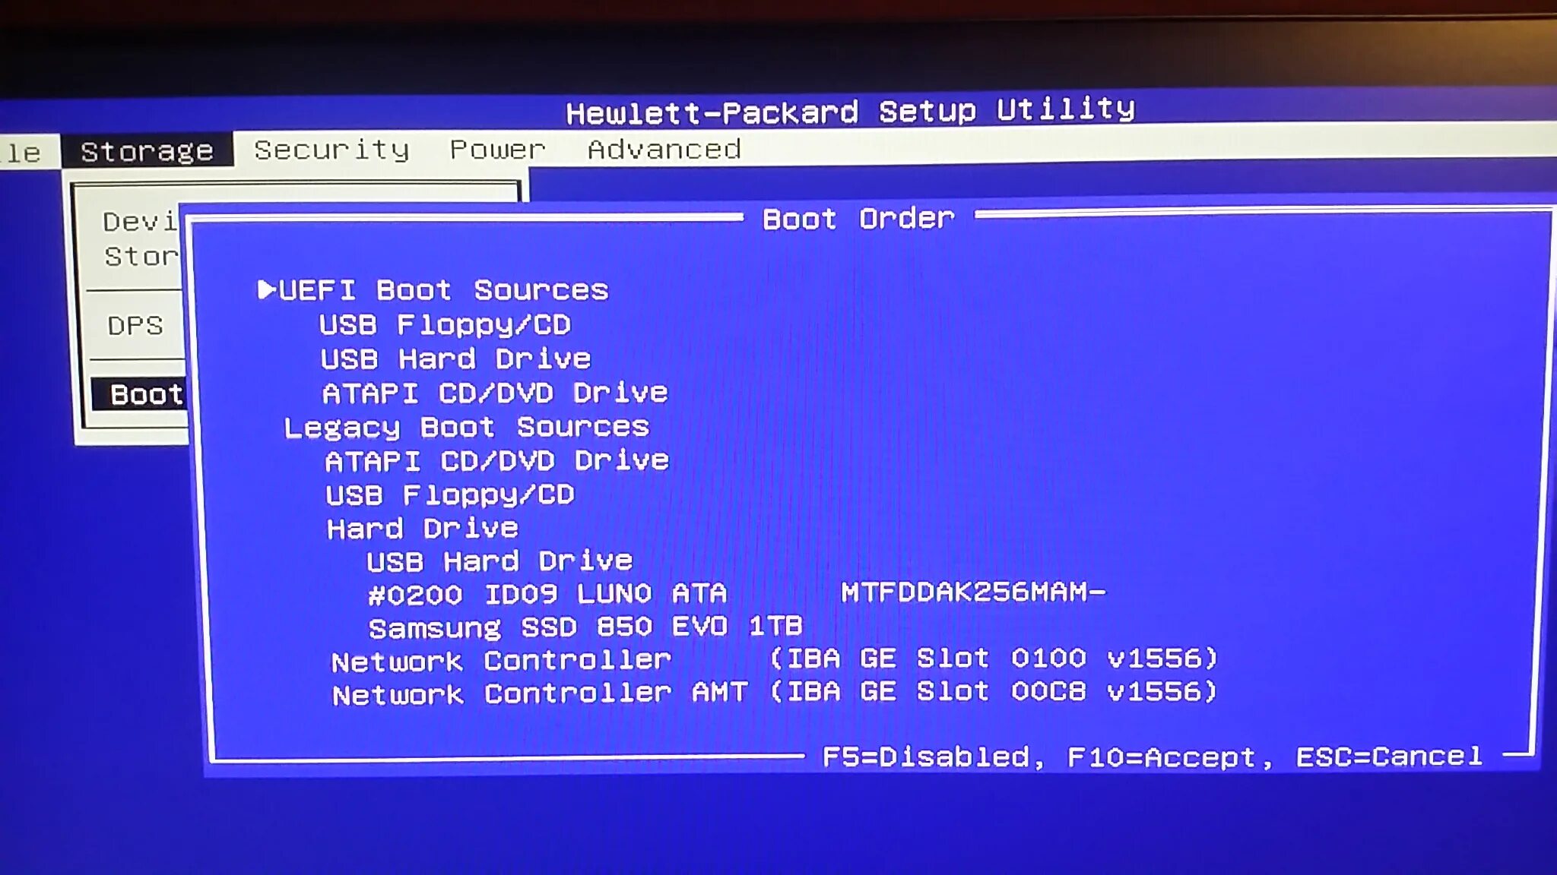Image resolution: width=1557 pixels, height=875 pixels.
Task: Select ATAPI CD/DVD Drive legacy entry
Action: point(495,460)
